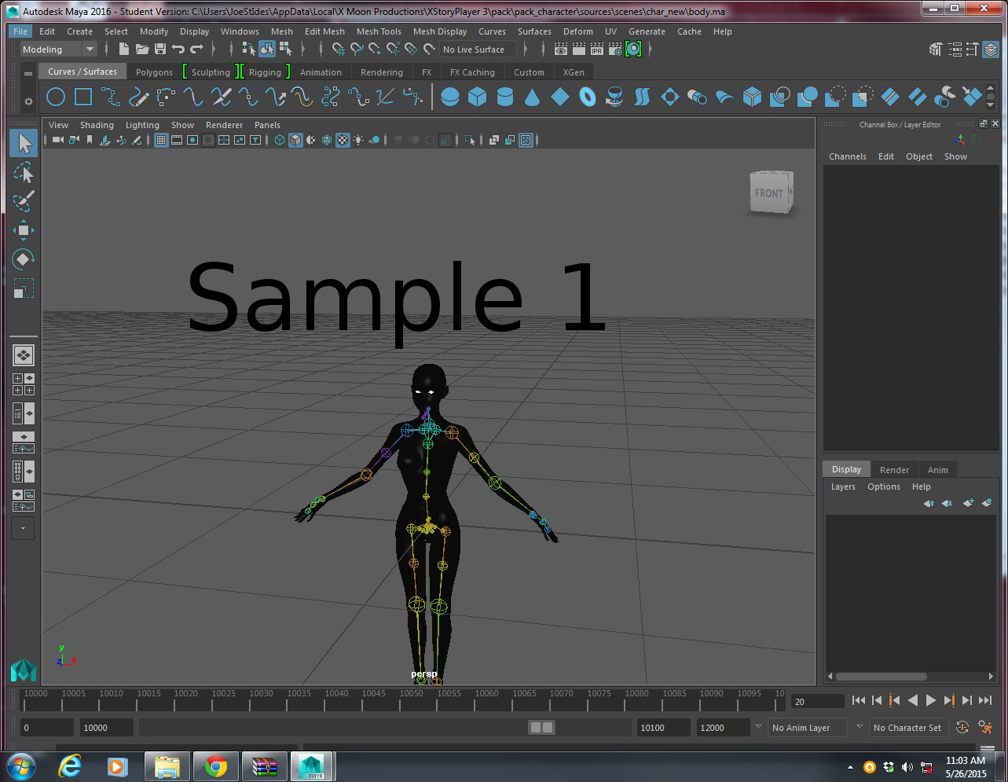Screen dimensions: 1008x782
Task: Toggle smooth shade all in panel toolbar
Action: click(x=295, y=140)
